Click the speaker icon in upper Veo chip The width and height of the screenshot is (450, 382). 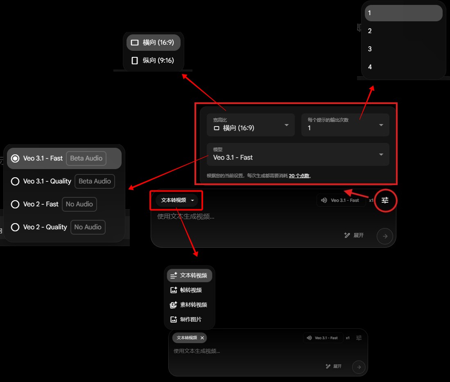pyautogui.click(x=324, y=200)
